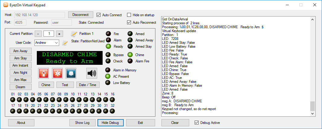
Task: Click the current partition number field
Action: pos(49,34)
